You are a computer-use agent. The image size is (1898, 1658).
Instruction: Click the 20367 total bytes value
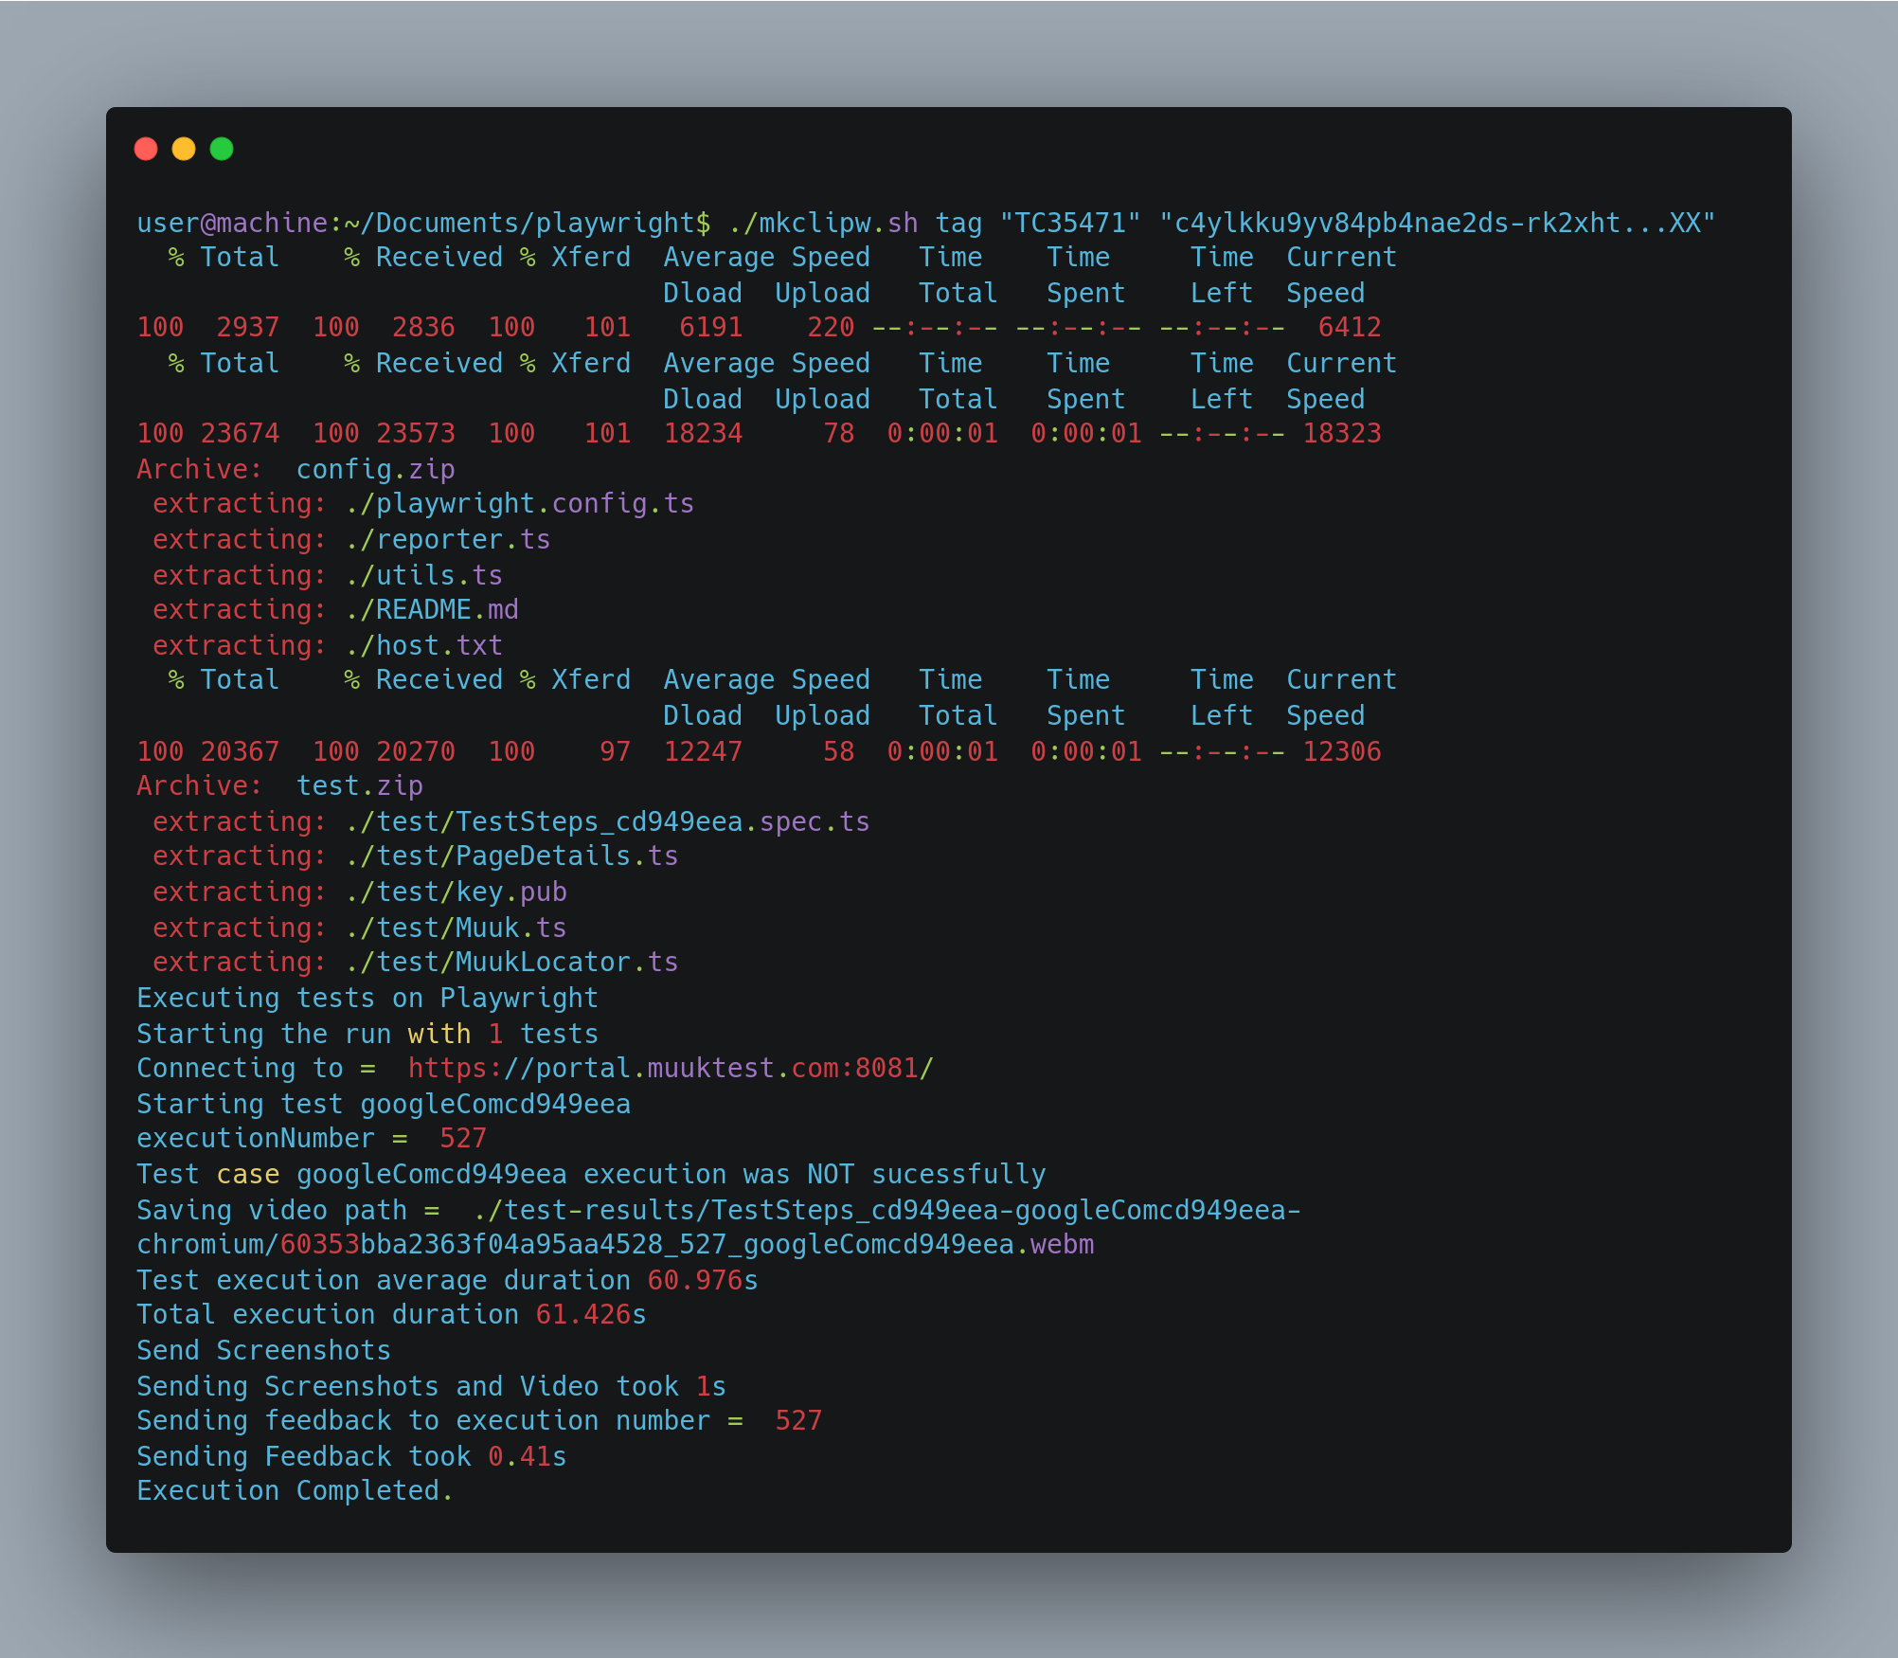click(241, 751)
